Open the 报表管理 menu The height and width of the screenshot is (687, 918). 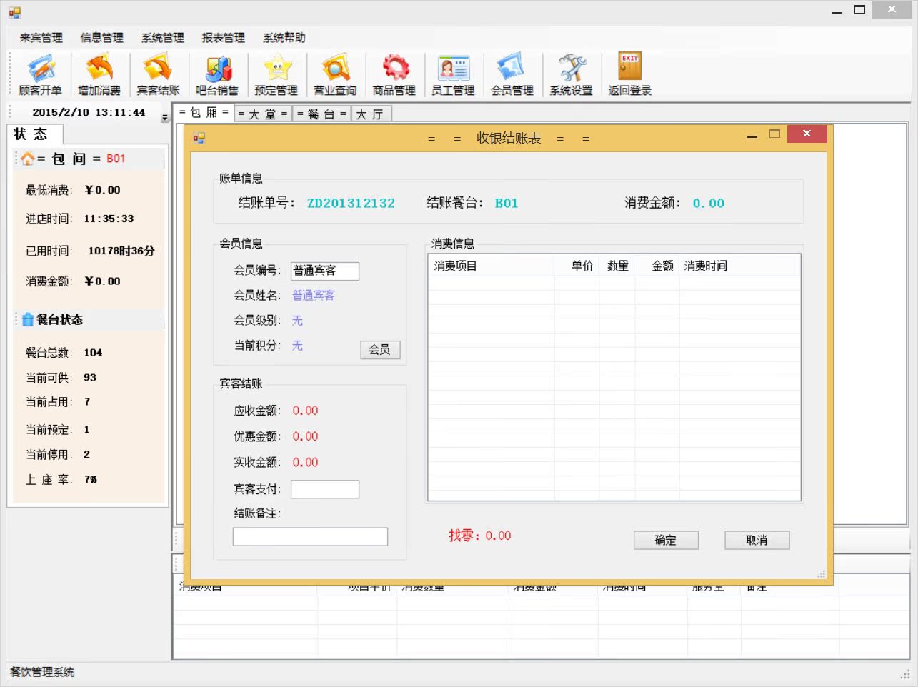pos(223,38)
